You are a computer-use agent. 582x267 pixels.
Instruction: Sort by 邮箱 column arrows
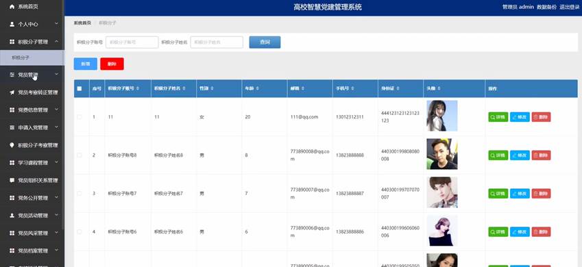point(303,88)
